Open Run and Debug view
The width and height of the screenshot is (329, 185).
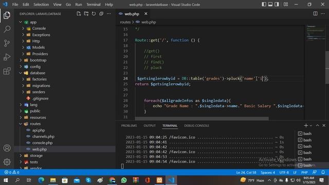pos(7,57)
